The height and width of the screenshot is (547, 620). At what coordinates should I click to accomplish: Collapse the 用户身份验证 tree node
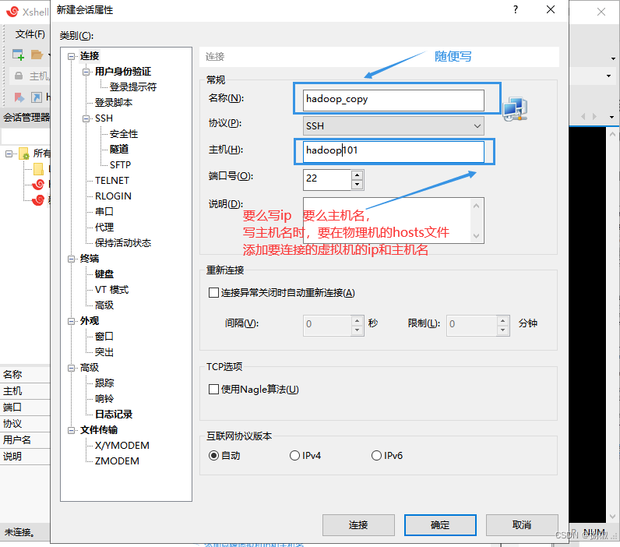pyautogui.click(x=86, y=72)
